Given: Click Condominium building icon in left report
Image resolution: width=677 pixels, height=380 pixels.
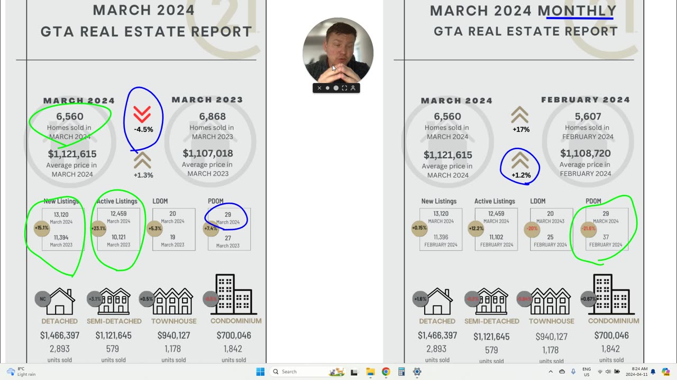Looking at the screenshot, I should (x=234, y=294).
